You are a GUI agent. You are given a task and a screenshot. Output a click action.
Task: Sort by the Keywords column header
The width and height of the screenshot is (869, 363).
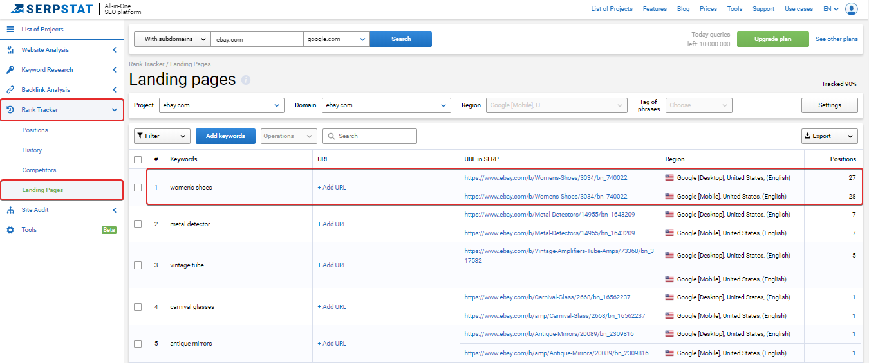click(x=183, y=159)
